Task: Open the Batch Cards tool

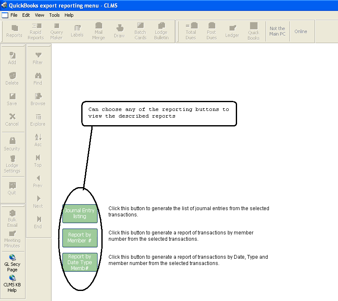Action: pyautogui.click(x=140, y=31)
